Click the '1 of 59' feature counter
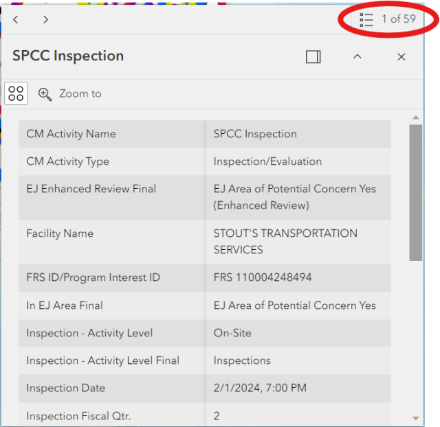Viewport: 440px width, 427px height. coord(399,19)
